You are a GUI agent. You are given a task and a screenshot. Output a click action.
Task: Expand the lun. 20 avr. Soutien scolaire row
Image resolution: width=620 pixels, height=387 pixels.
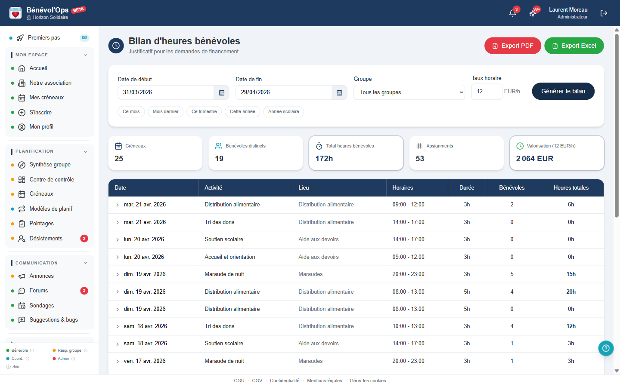[x=117, y=240]
